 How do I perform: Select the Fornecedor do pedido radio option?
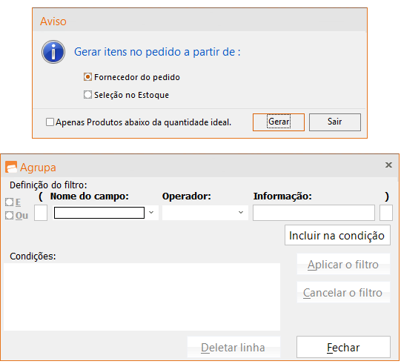(x=87, y=77)
